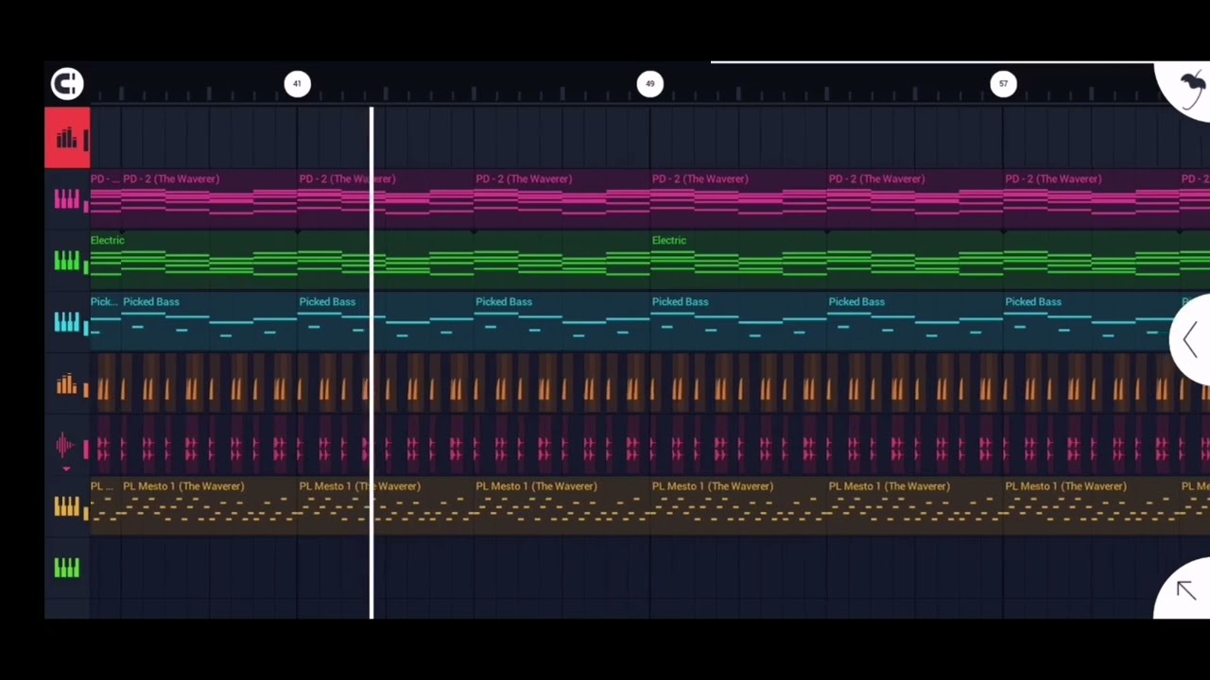Image resolution: width=1210 pixels, height=680 pixels.
Task: Select Picked Bass clip at bar 57
Action: pyautogui.click(x=1091, y=322)
